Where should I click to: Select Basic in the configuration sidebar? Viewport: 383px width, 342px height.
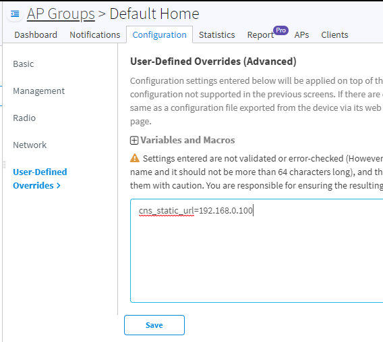24,64
